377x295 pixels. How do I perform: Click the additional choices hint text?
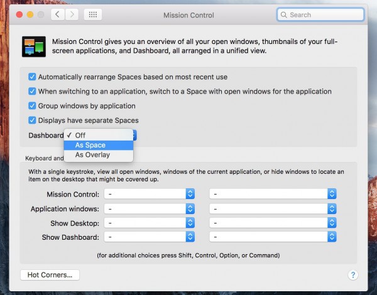coord(188,255)
